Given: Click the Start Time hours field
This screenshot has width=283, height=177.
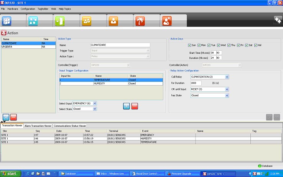Looking at the screenshot, I should pyautogui.click(x=213, y=53).
